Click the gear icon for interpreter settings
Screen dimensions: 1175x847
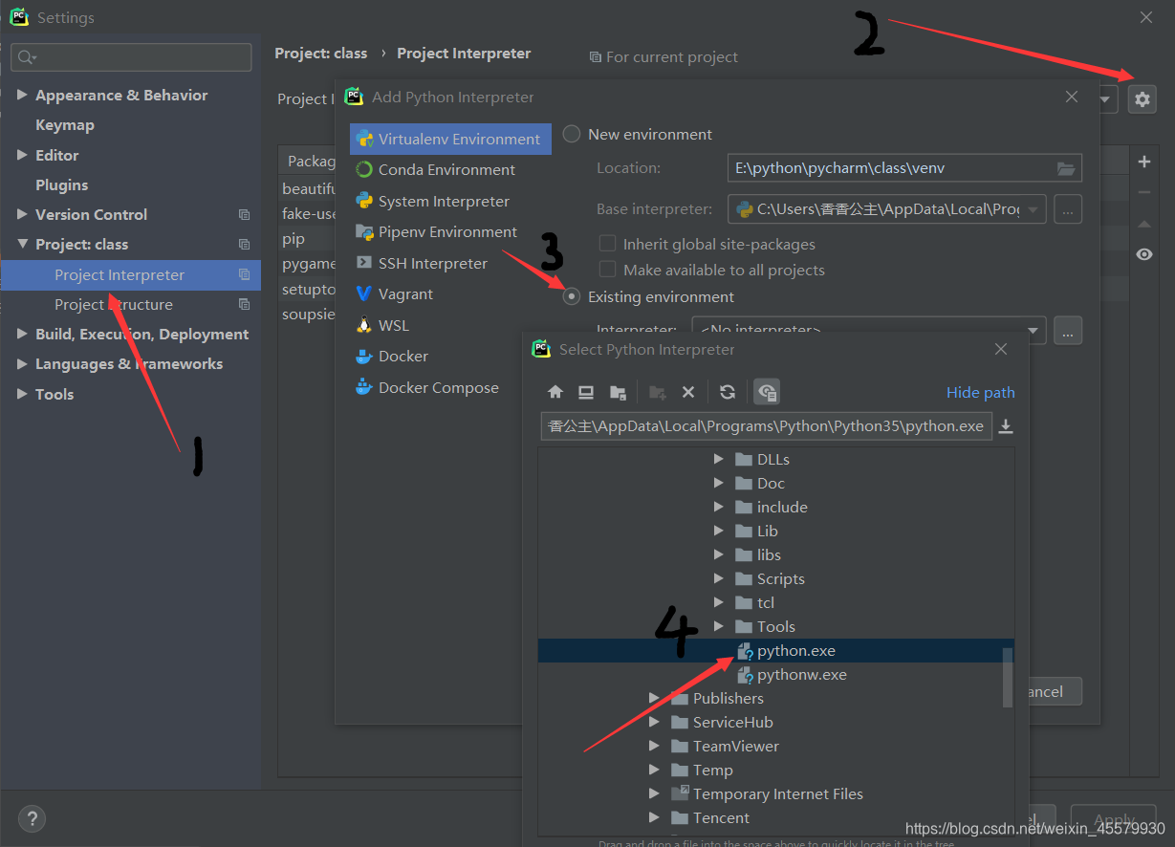point(1142,98)
